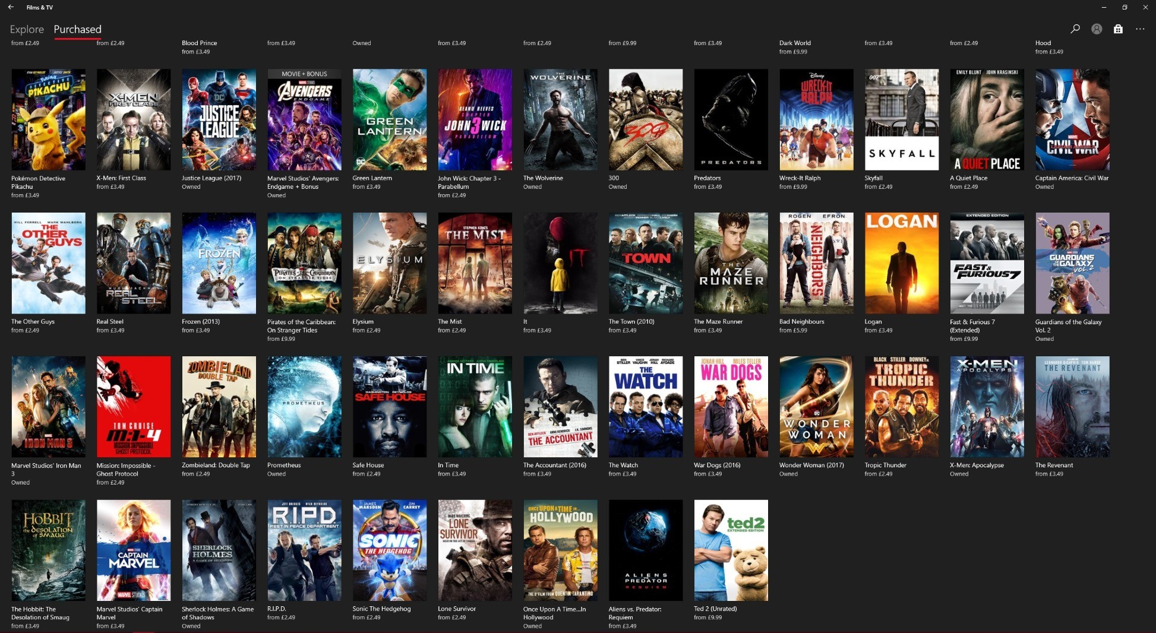The width and height of the screenshot is (1156, 633).
Task: Open Guardians of the Galaxy Vol. 2 poster
Action: click(x=1072, y=263)
